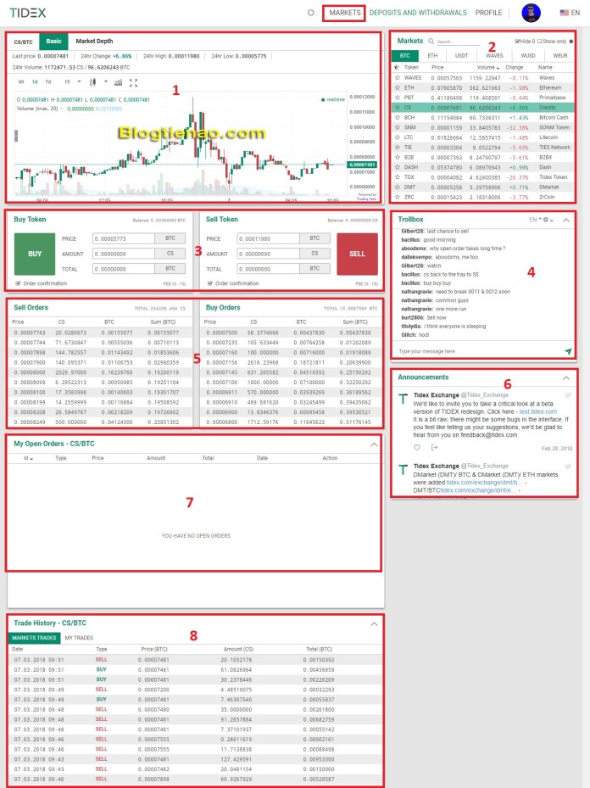The width and height of the screenshot is (590, 788).
Task: Toggle Sell Token order confirmation checkbox
Action: [210, 283]
